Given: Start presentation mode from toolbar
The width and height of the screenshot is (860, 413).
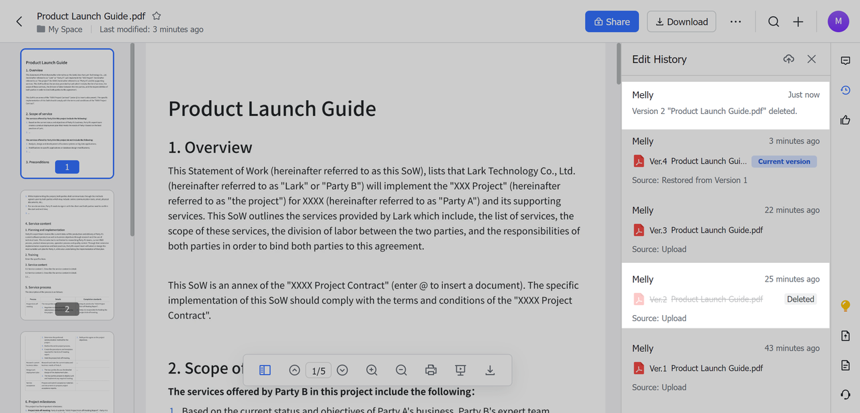Looking at the screenshot, I should click(x=460, y=370).
